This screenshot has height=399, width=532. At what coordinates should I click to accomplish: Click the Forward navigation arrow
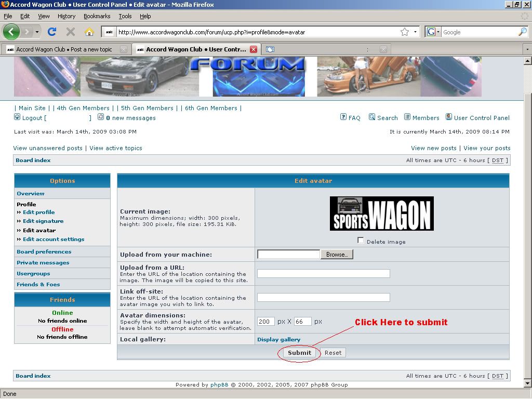click(27, 32)
